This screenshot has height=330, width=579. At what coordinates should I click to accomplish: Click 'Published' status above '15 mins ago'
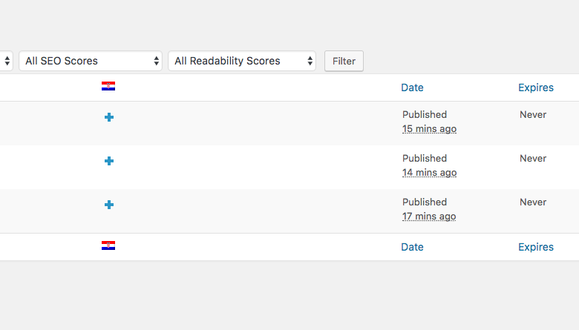[425, 115]
